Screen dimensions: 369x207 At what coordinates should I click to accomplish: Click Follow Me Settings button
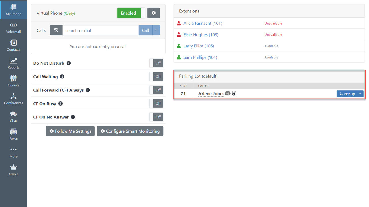click(x=70, y=131)
